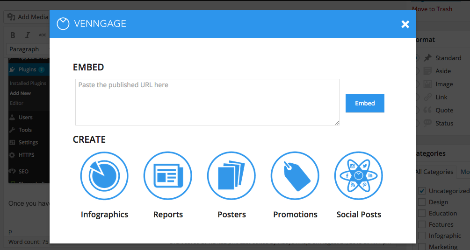Click the Link format chain icon
This screenshot has height=250, width=470.
[427, 97]
